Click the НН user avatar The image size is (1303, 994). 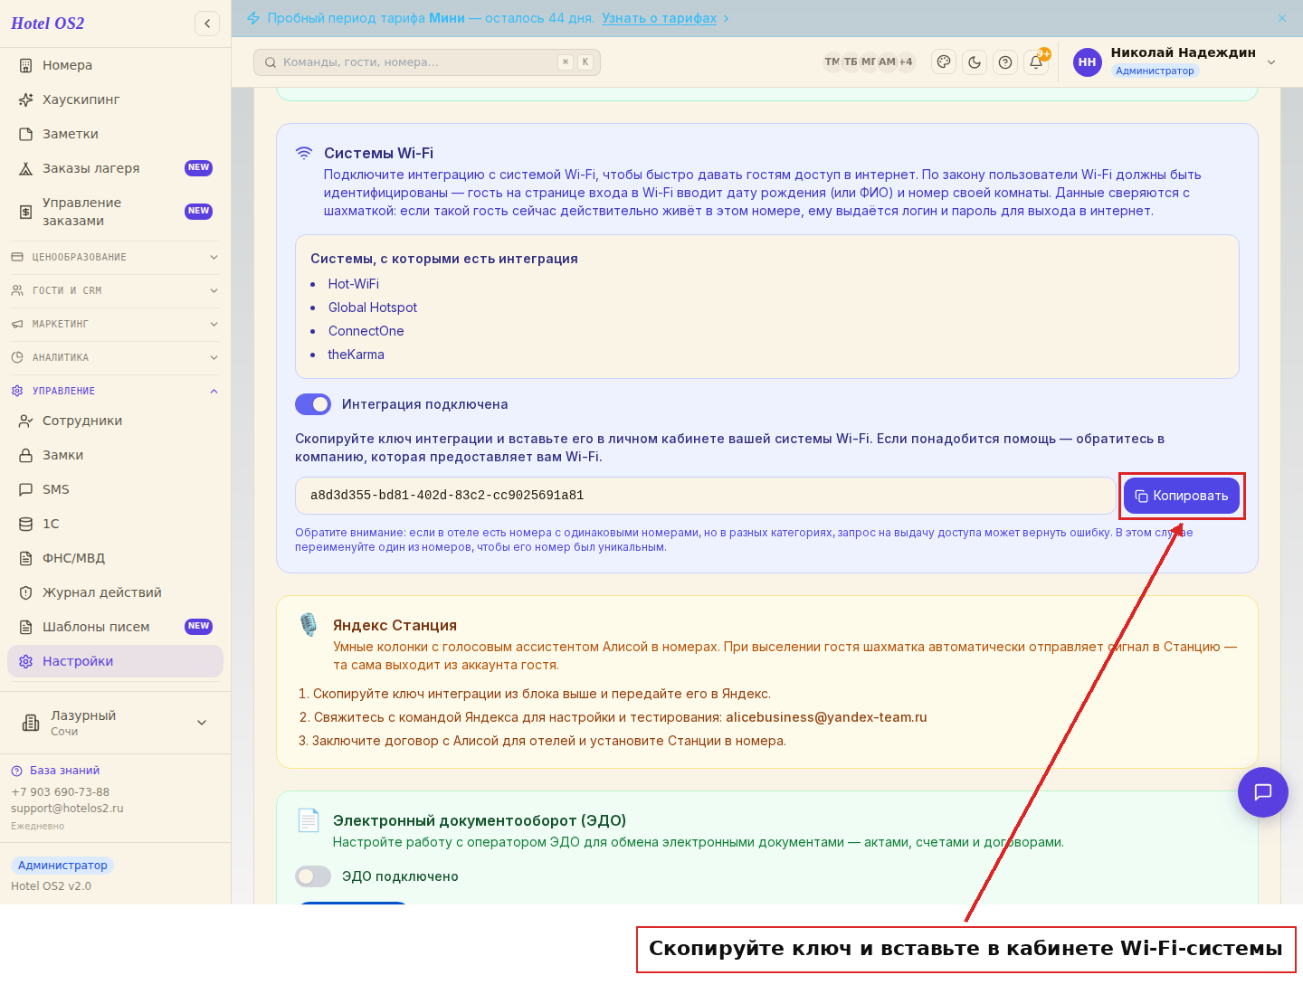coord(1088,62)
